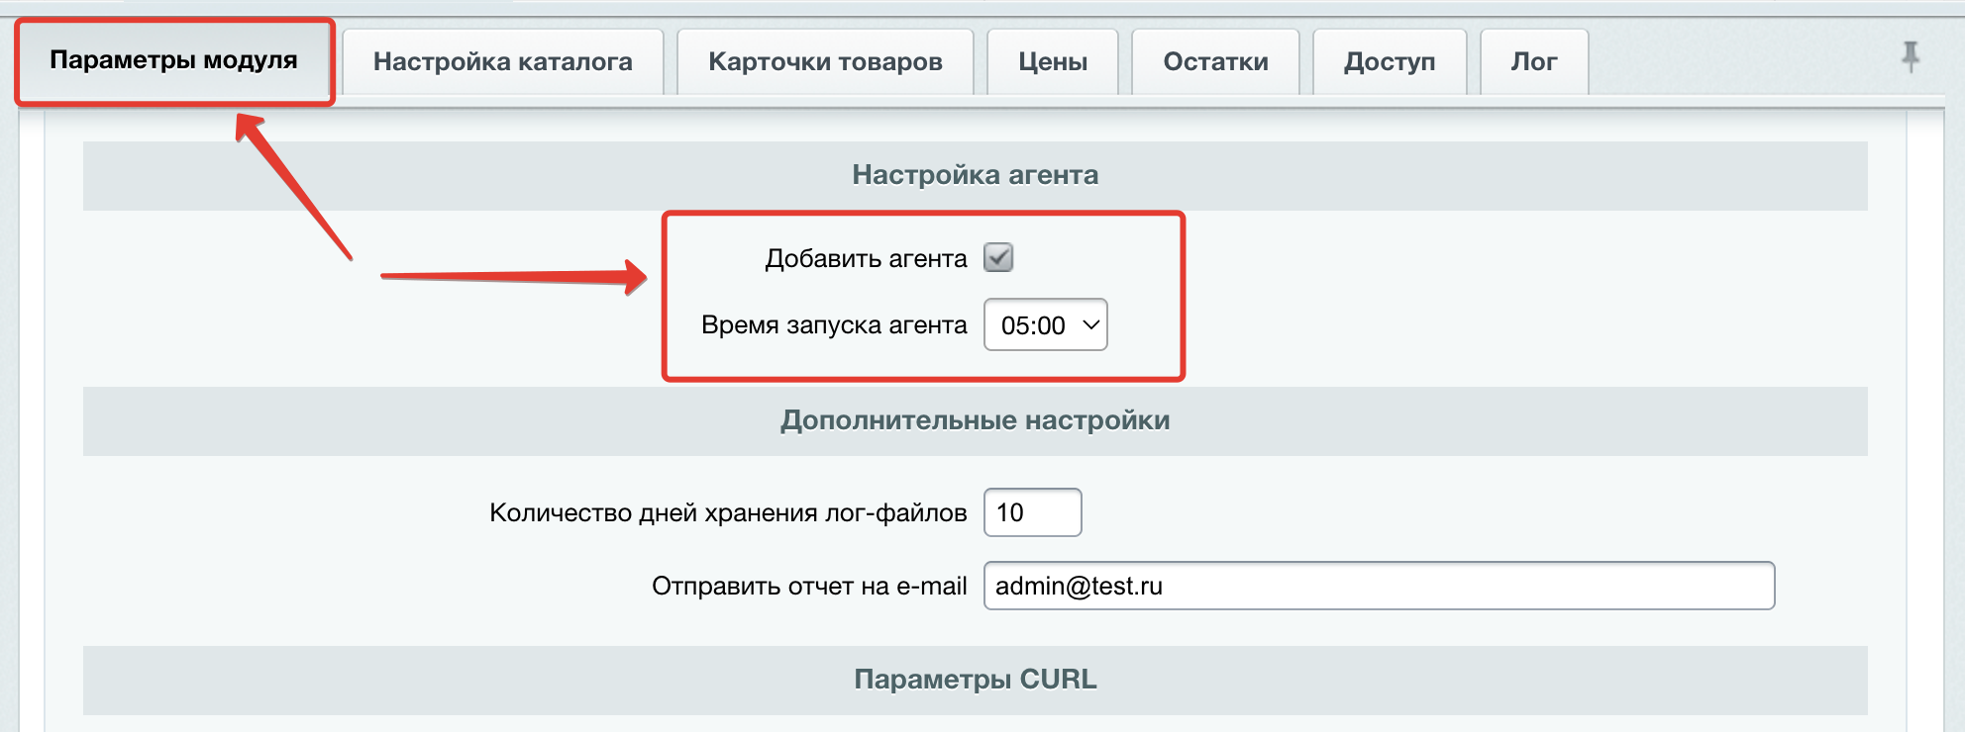The image size is (1965, 732).
Task: Toggle the Добавить агента checkbox
Action: point(997,258)
